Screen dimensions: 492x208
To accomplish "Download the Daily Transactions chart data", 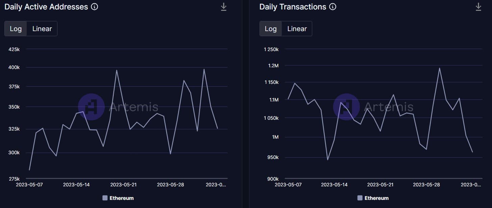I will [478, 7].
